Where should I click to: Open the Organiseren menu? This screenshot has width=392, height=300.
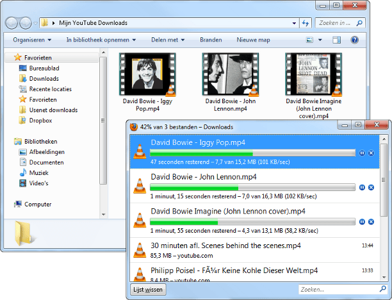point(32,40)
